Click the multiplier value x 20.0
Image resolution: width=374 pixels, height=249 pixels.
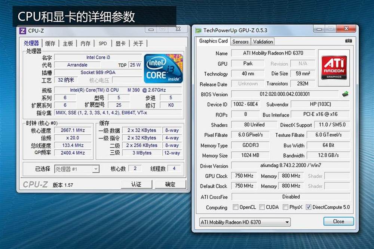coord(73,138)
